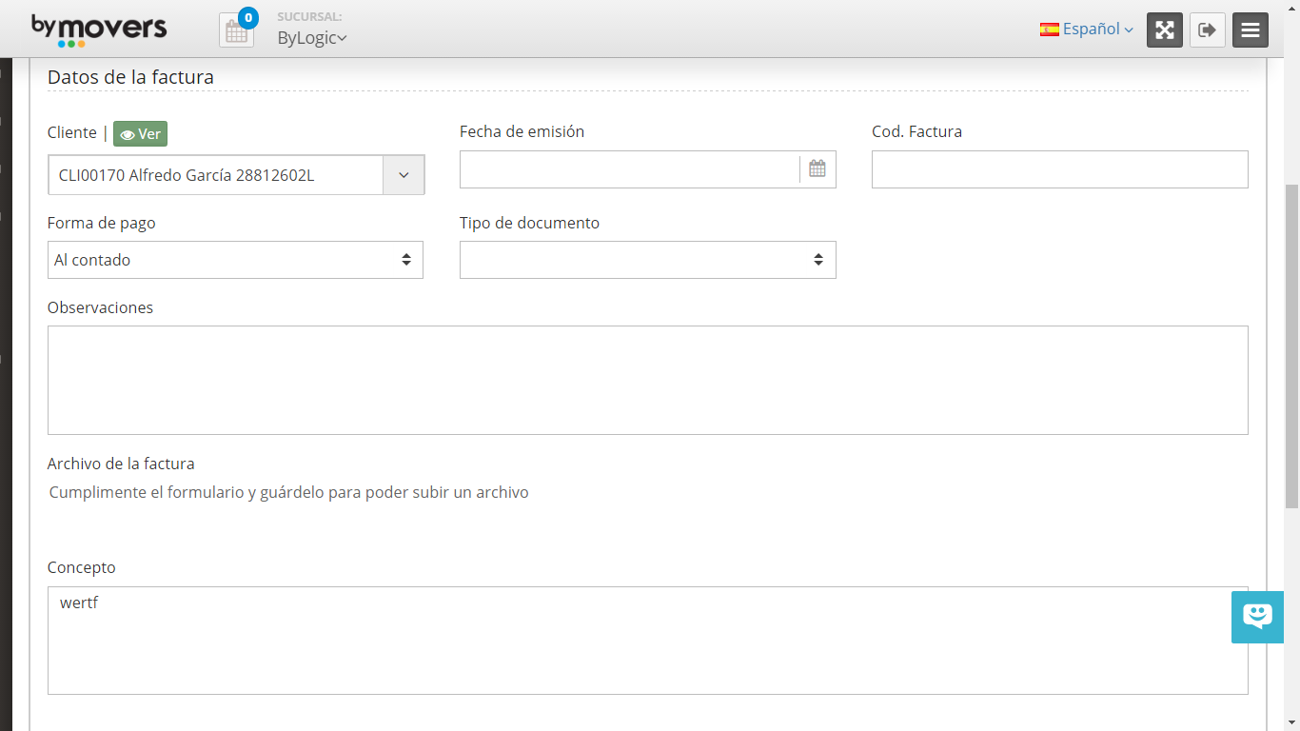This screenshot has width=1300, height=731.
Task: Open the hamburger menu
Action: point(1250,30)
